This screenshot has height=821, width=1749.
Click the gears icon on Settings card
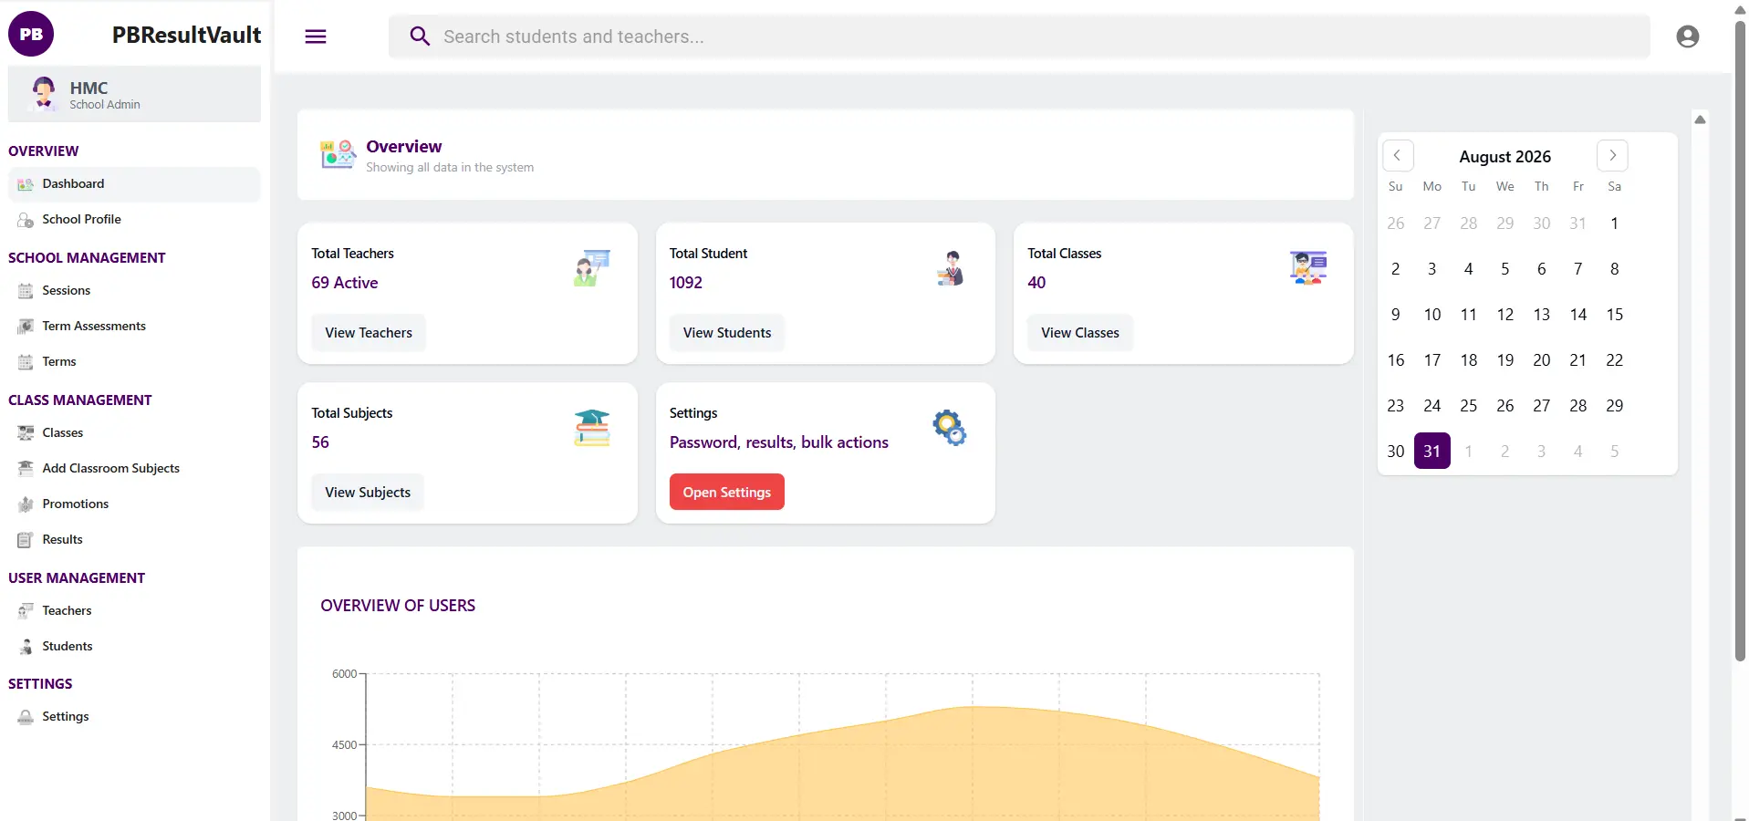tap(950, 428)
